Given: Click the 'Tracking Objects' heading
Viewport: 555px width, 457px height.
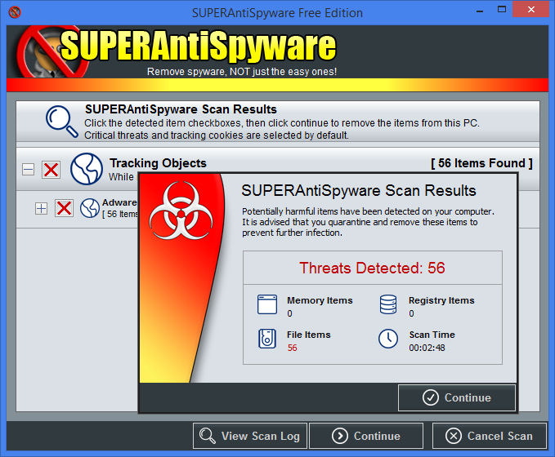Looking at the screenshot, I should 158,163.
